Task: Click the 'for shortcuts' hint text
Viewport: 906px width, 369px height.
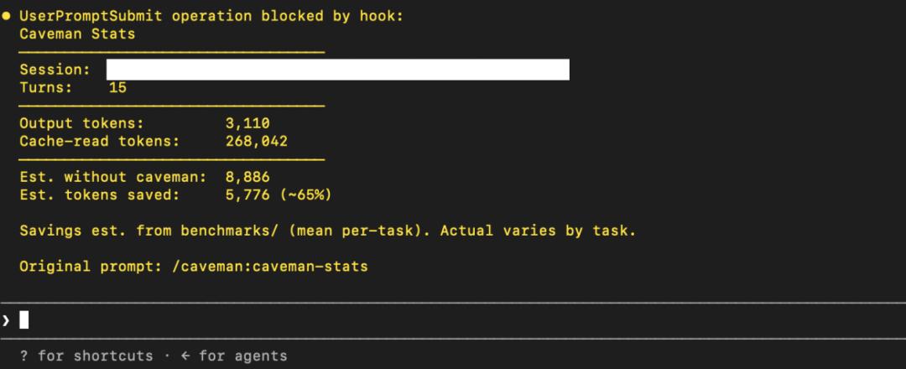Action: (96, 356)
